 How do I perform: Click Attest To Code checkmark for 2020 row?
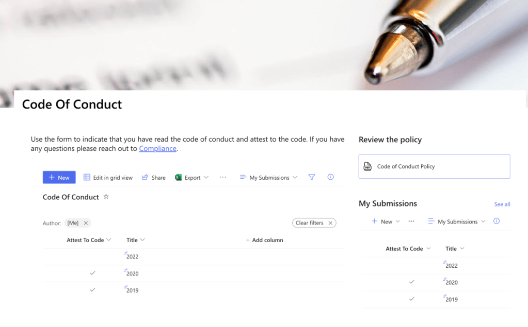(93, 273)
